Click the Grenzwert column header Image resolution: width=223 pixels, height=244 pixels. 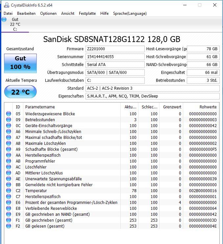tap(171, 107)
